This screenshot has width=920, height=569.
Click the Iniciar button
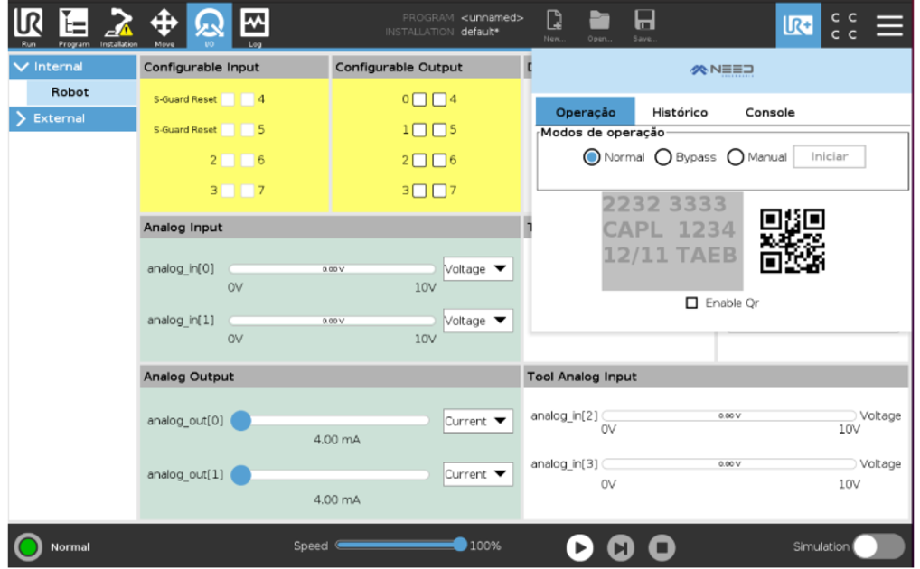click(829, 157)
